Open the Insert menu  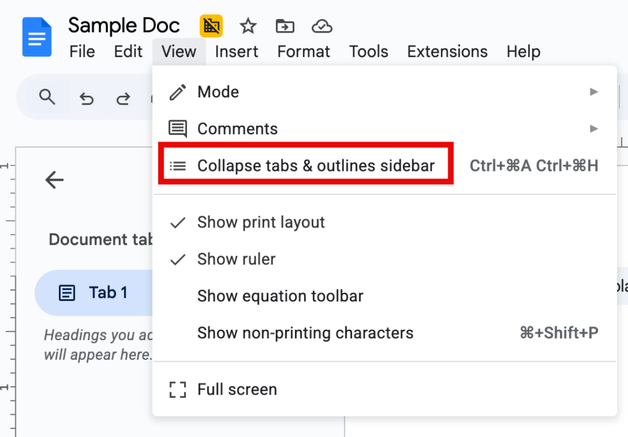[236, 51]
